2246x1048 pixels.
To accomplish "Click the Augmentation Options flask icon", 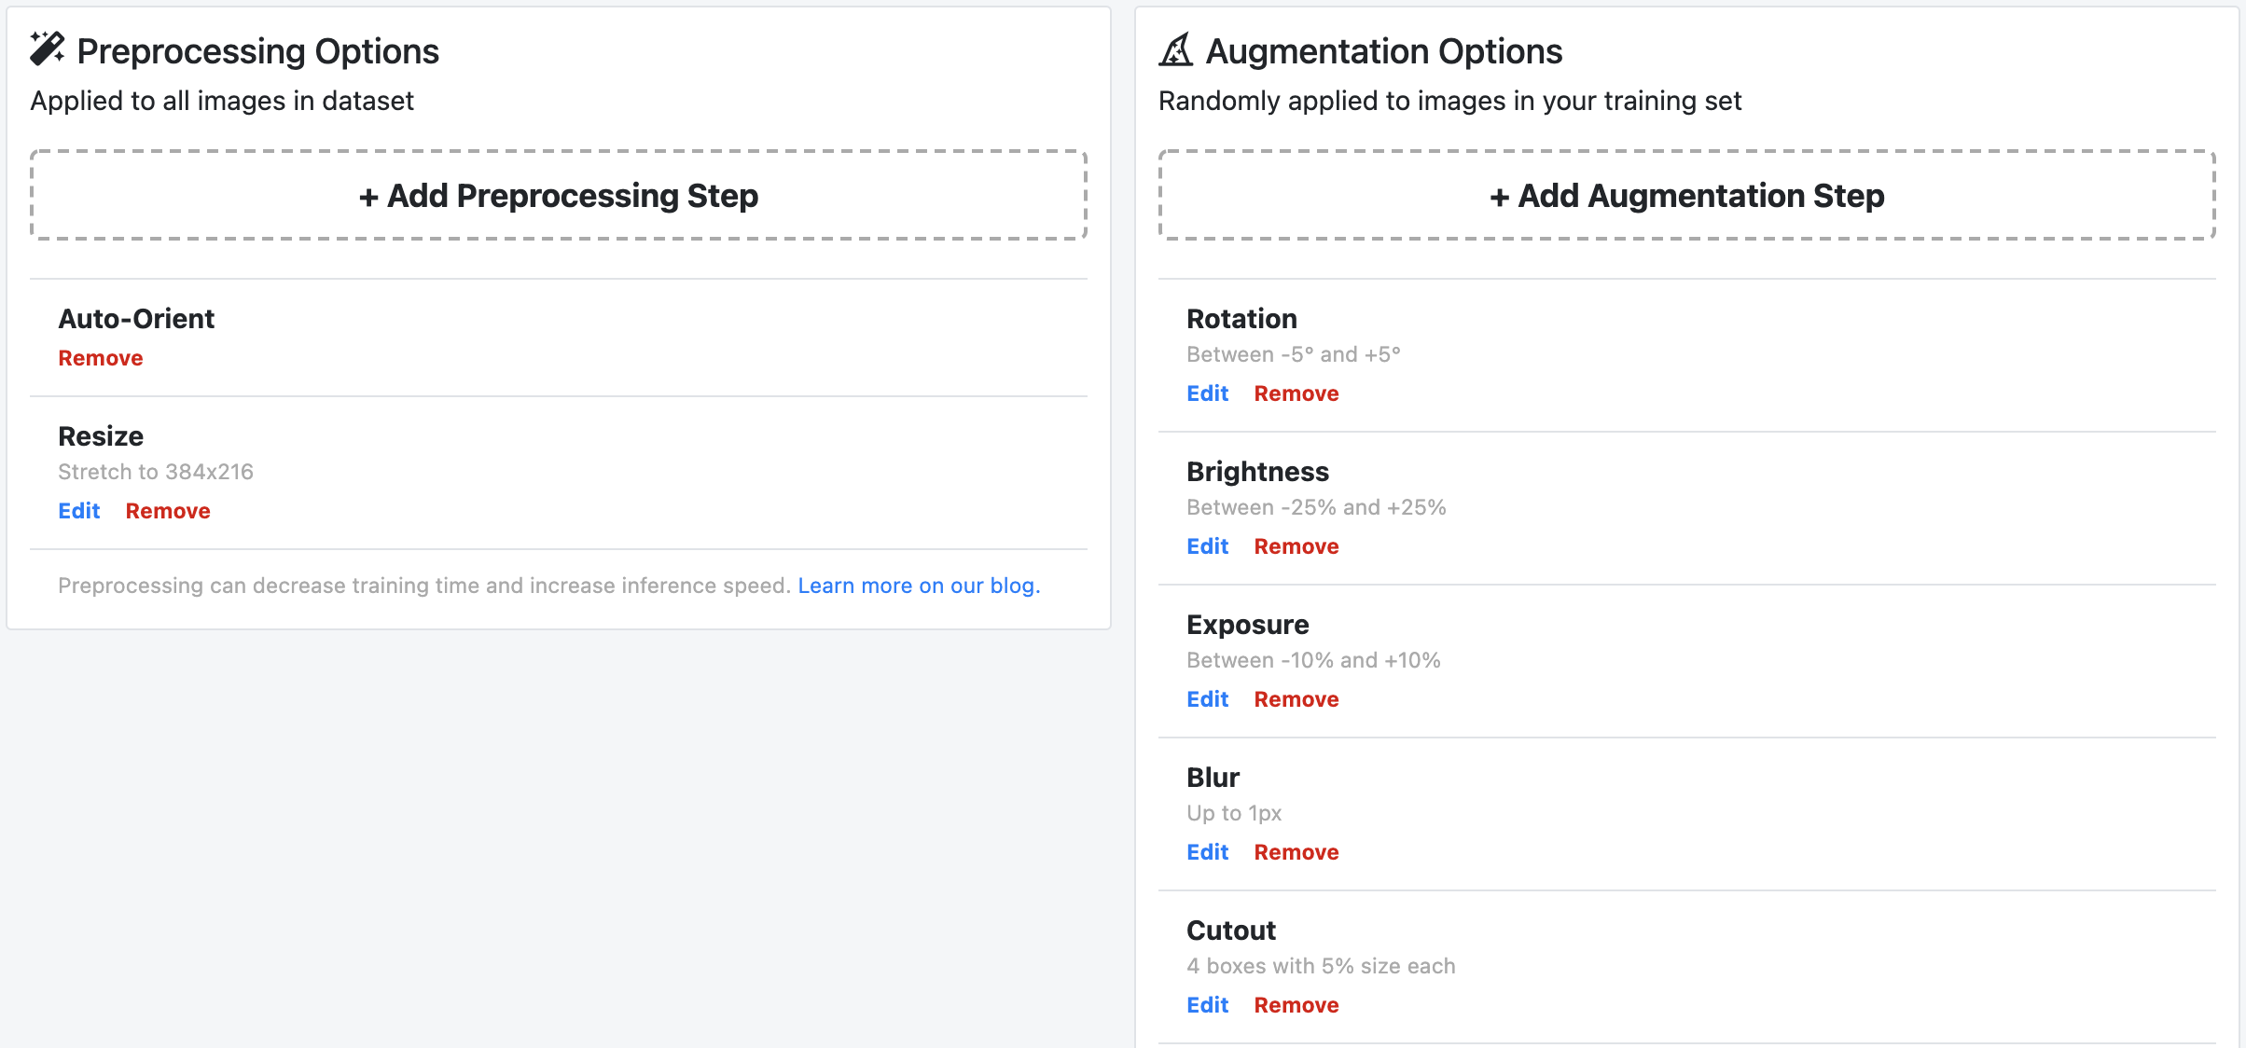I will [x=1176, y=49].
